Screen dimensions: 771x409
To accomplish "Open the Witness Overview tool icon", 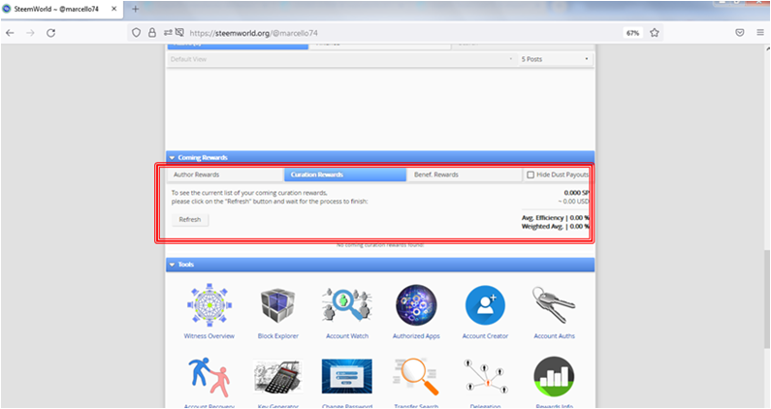I will click(x=209, y=304).
